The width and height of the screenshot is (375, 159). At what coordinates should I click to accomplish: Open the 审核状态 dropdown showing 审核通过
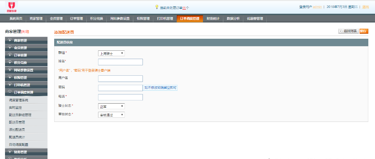111,115
